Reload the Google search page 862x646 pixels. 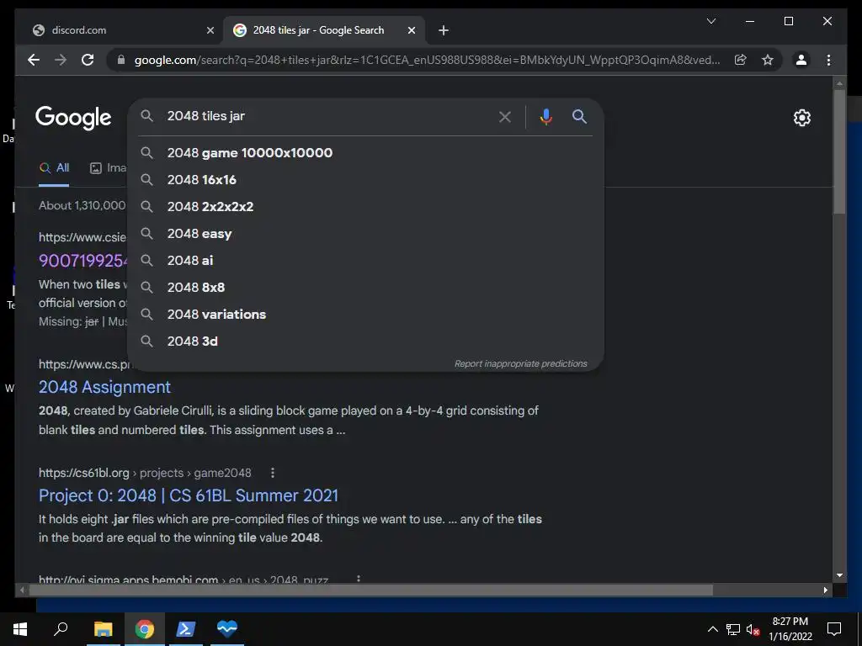88,60
